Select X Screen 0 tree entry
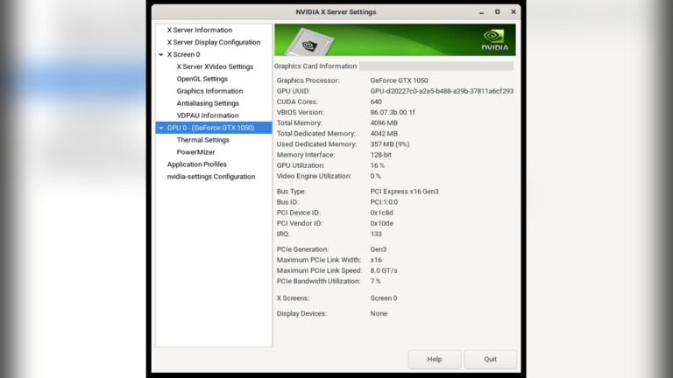 184,54
